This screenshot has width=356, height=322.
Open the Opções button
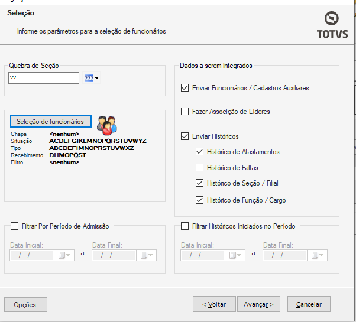pyautogui.click(x=25, y=305)
